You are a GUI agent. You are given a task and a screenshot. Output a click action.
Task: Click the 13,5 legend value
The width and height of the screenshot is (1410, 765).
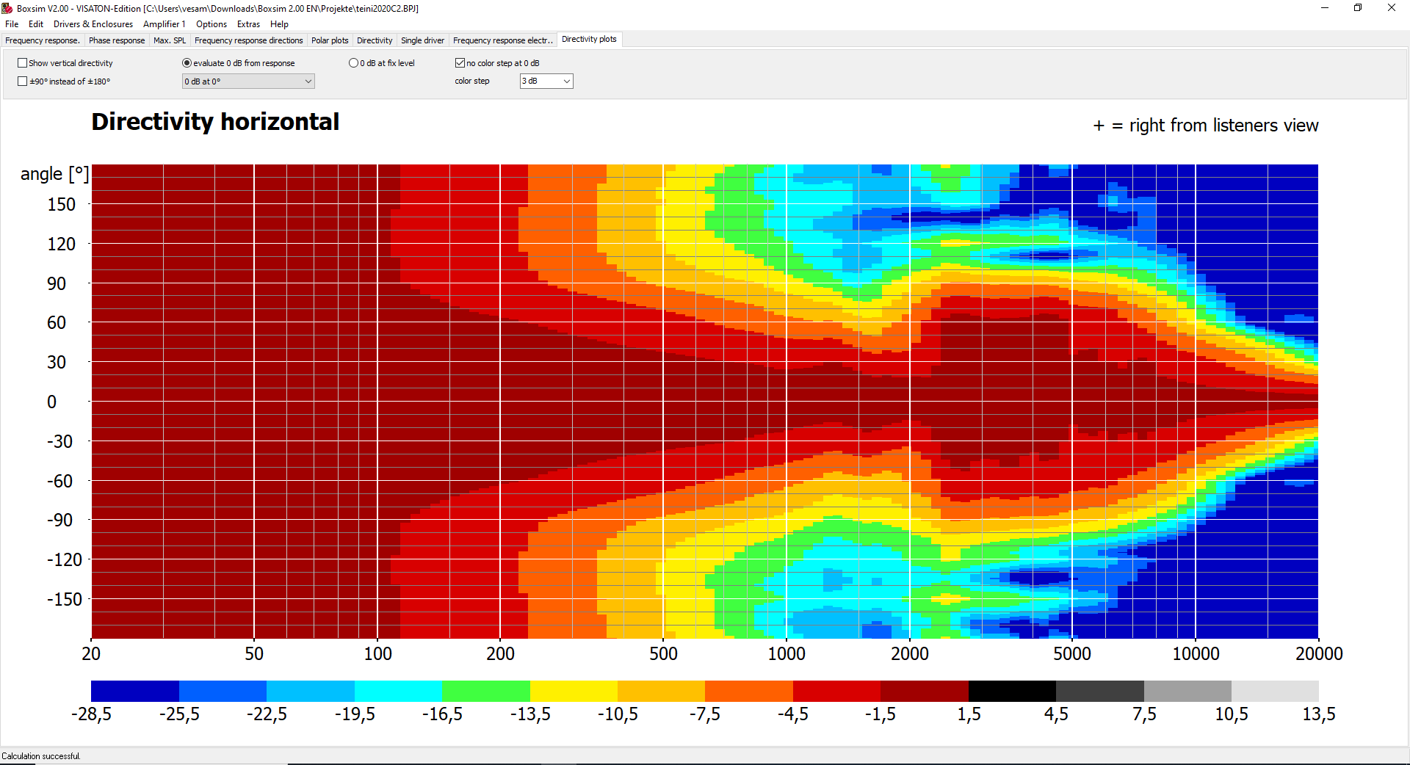pyautogui.click(x=1319, y=714)
